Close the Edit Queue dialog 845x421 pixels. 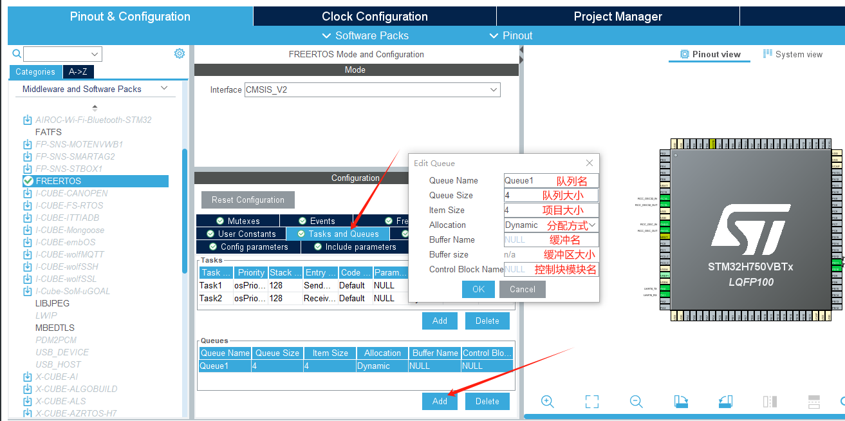pyautogui.click(x=590, y=164)
